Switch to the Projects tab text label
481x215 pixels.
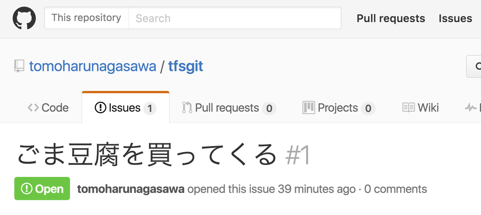coord(338,108)
